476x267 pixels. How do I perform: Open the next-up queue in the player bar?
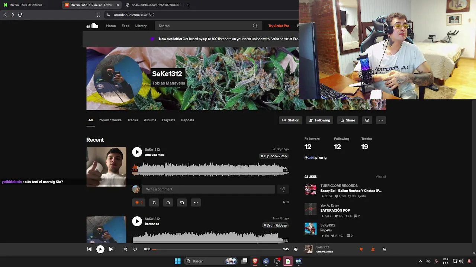[385, 250]
